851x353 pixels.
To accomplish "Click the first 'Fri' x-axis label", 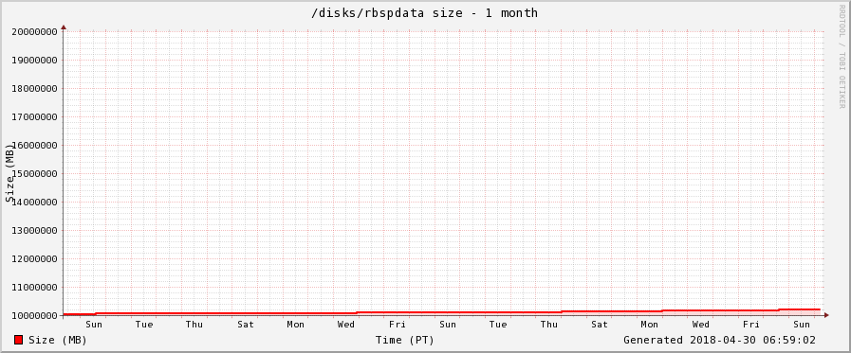I will [398, 325].
